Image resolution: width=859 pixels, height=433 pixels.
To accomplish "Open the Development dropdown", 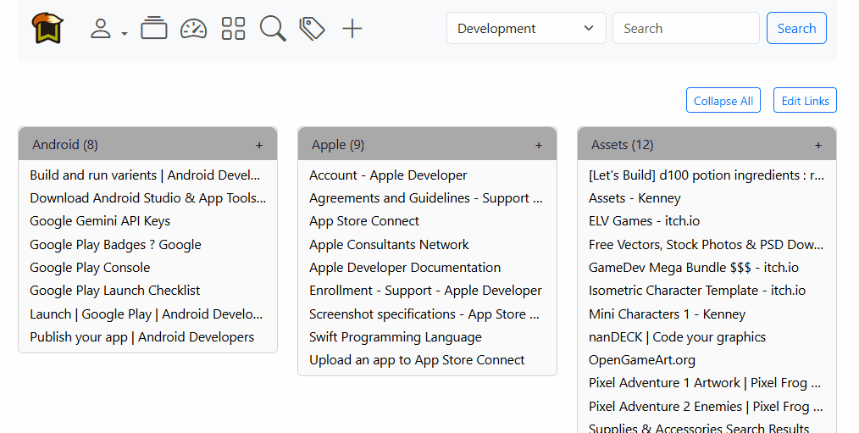I will [526, 28].
